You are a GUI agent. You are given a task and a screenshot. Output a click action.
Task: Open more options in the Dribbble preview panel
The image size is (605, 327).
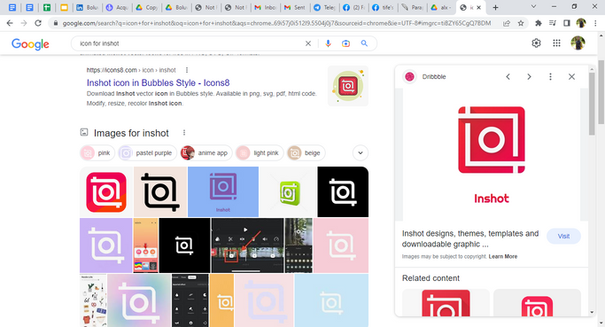(550, 76)
